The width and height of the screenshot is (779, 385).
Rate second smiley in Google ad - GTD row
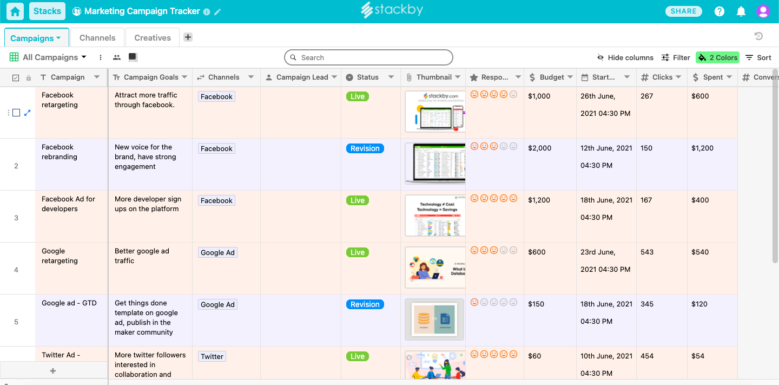pyautogui.click(x=484, y=302)
